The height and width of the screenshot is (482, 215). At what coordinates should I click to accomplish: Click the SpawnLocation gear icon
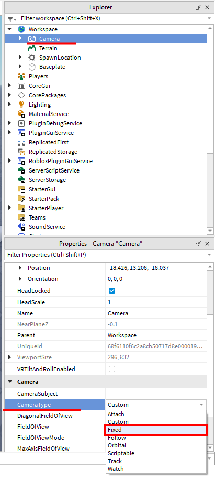pos(32,58)
